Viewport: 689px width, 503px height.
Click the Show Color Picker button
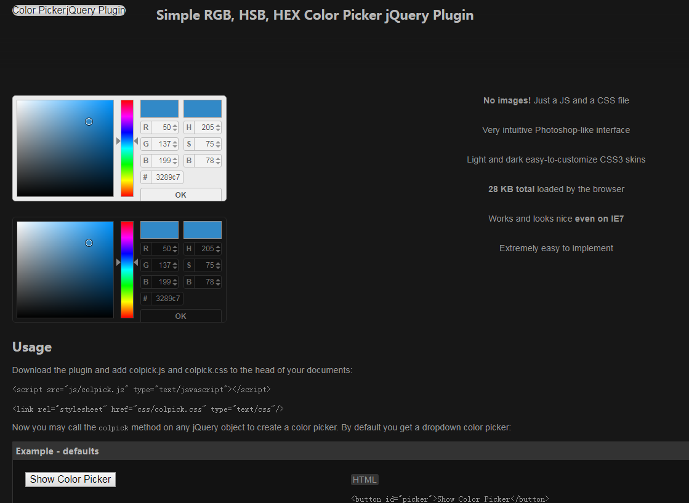pyautogui.click(x=70, y=479)
